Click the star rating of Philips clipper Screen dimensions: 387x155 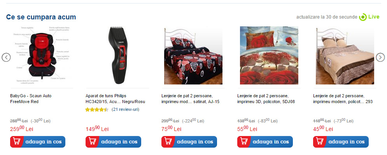coord(97,110)
